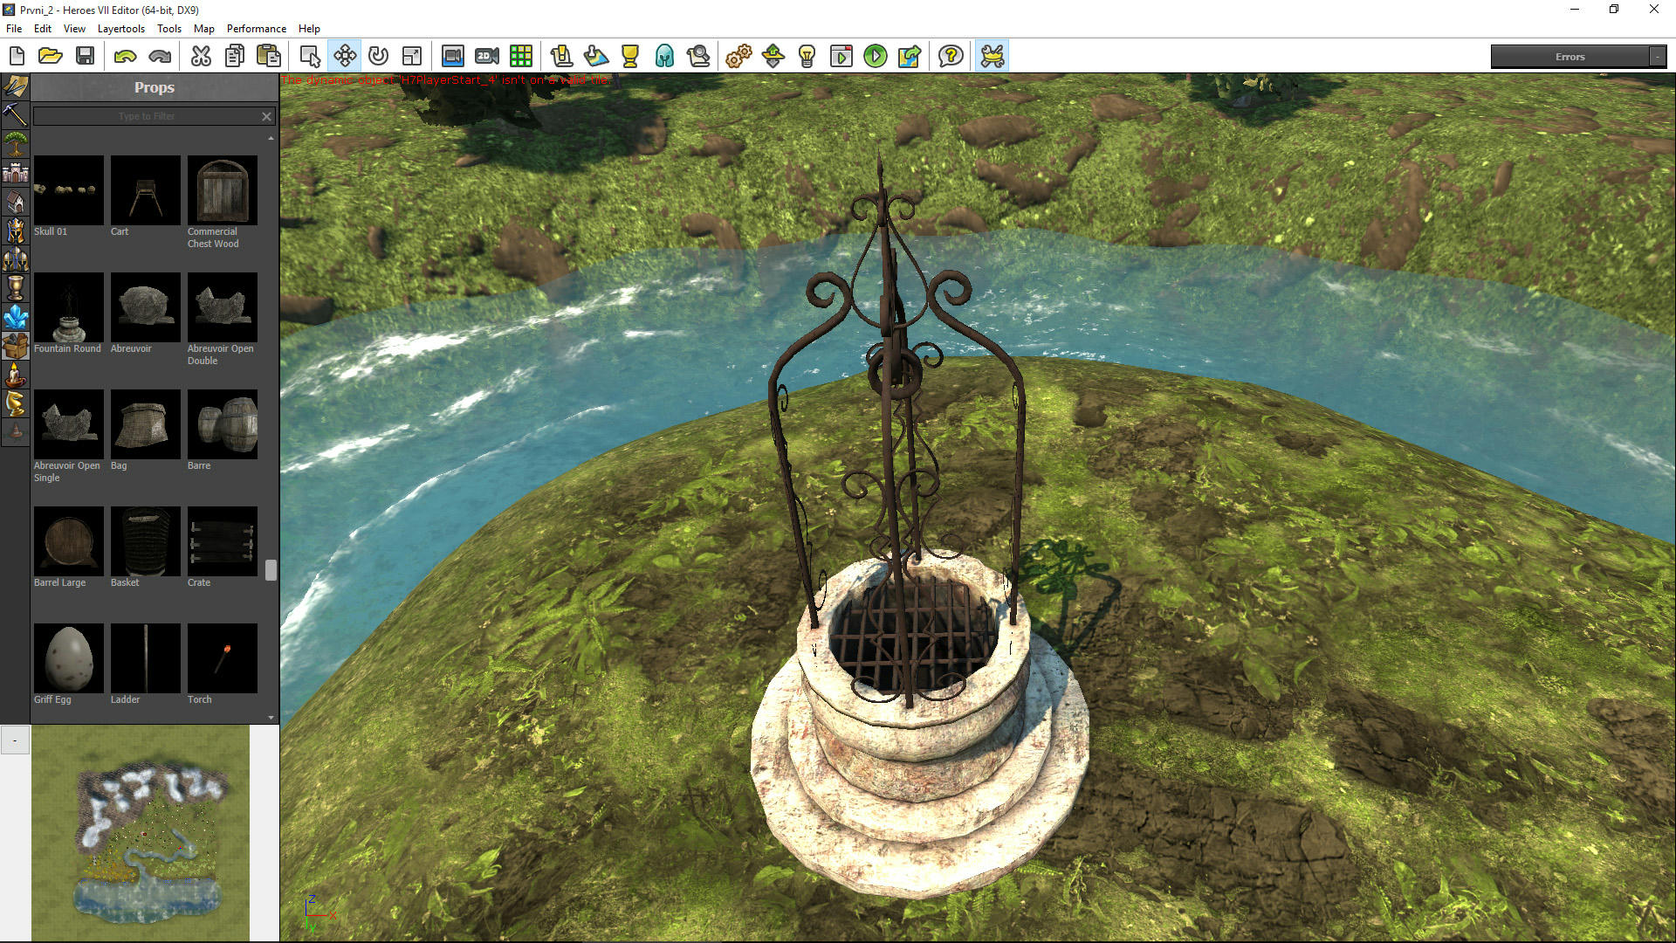Open the castle towns category
Image resolution: width=1676 pixels, height=943 pixels.
15,173
